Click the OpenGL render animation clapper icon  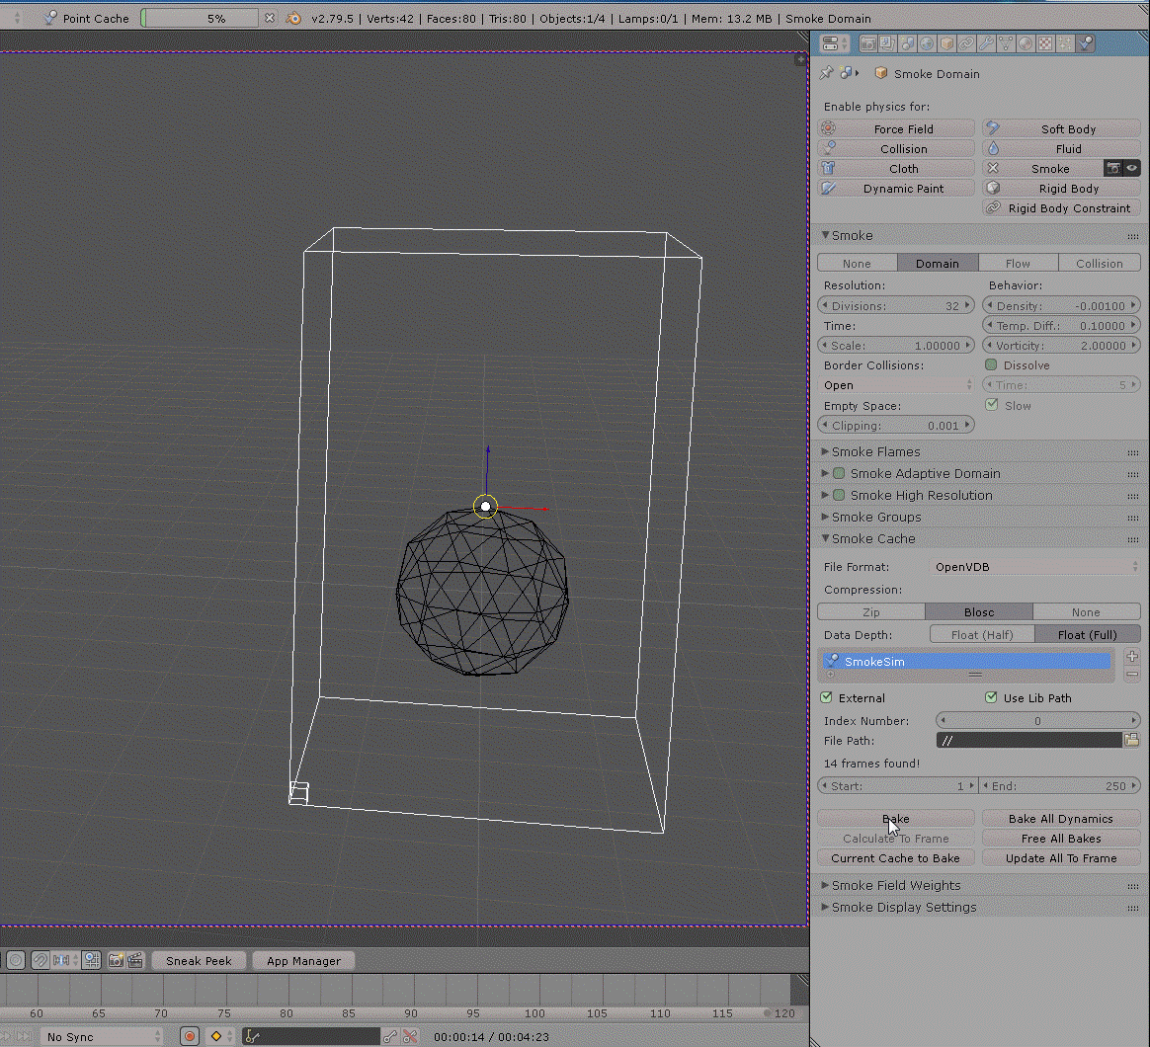(135, 960)
